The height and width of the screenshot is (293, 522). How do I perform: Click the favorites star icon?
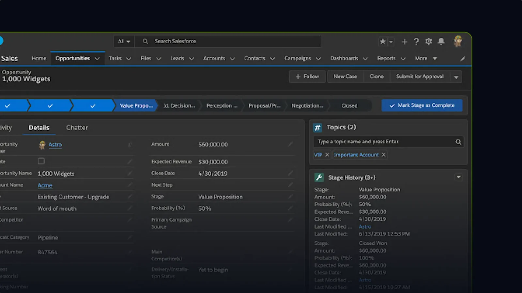pyautogui.click(x=383, y=42)
